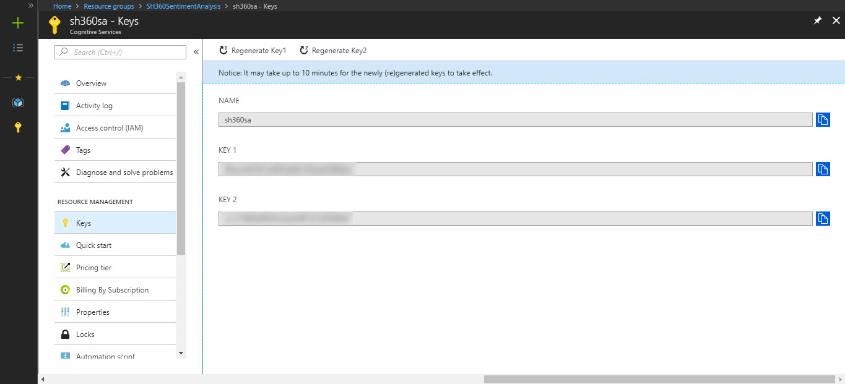Click the horizontal scrollbar left arrow

[43, 378]
